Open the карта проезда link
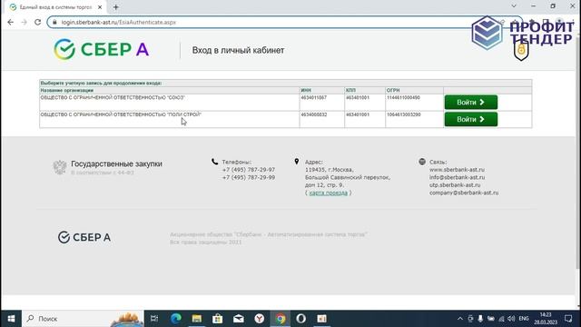The image size is (581, 327). click(329, 193)
